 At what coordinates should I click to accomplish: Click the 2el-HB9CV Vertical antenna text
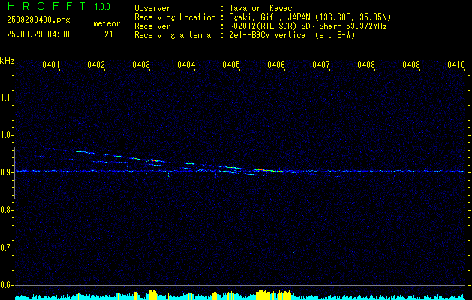[292, 35]
